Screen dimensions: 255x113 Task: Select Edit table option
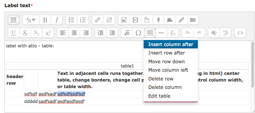click(171, 96)
